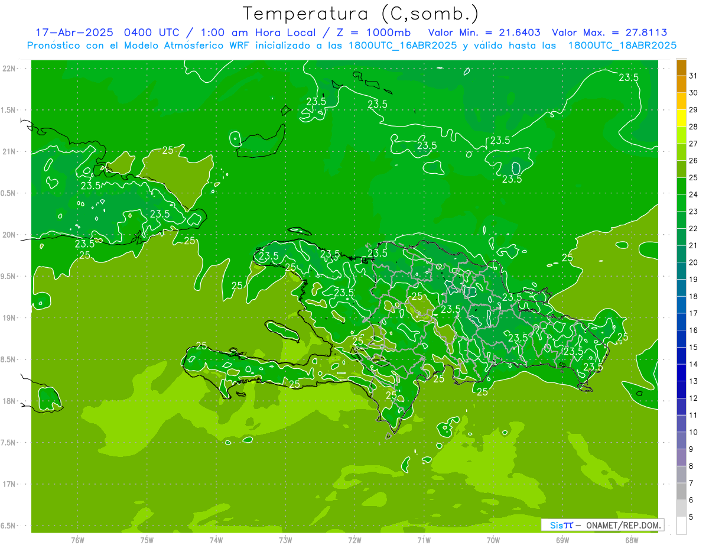Screen dimensions: 709x548
Task: Click the "22N" latitude axis label
Action: (x=9, y=69)
